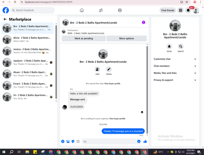Click the Add people icon in chat
Viewport: 204px width, 155px height.
click(98, 69)
